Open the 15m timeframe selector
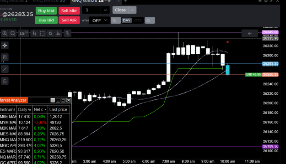The width and height of the screenshot is (286, 164). click(23, 33)
